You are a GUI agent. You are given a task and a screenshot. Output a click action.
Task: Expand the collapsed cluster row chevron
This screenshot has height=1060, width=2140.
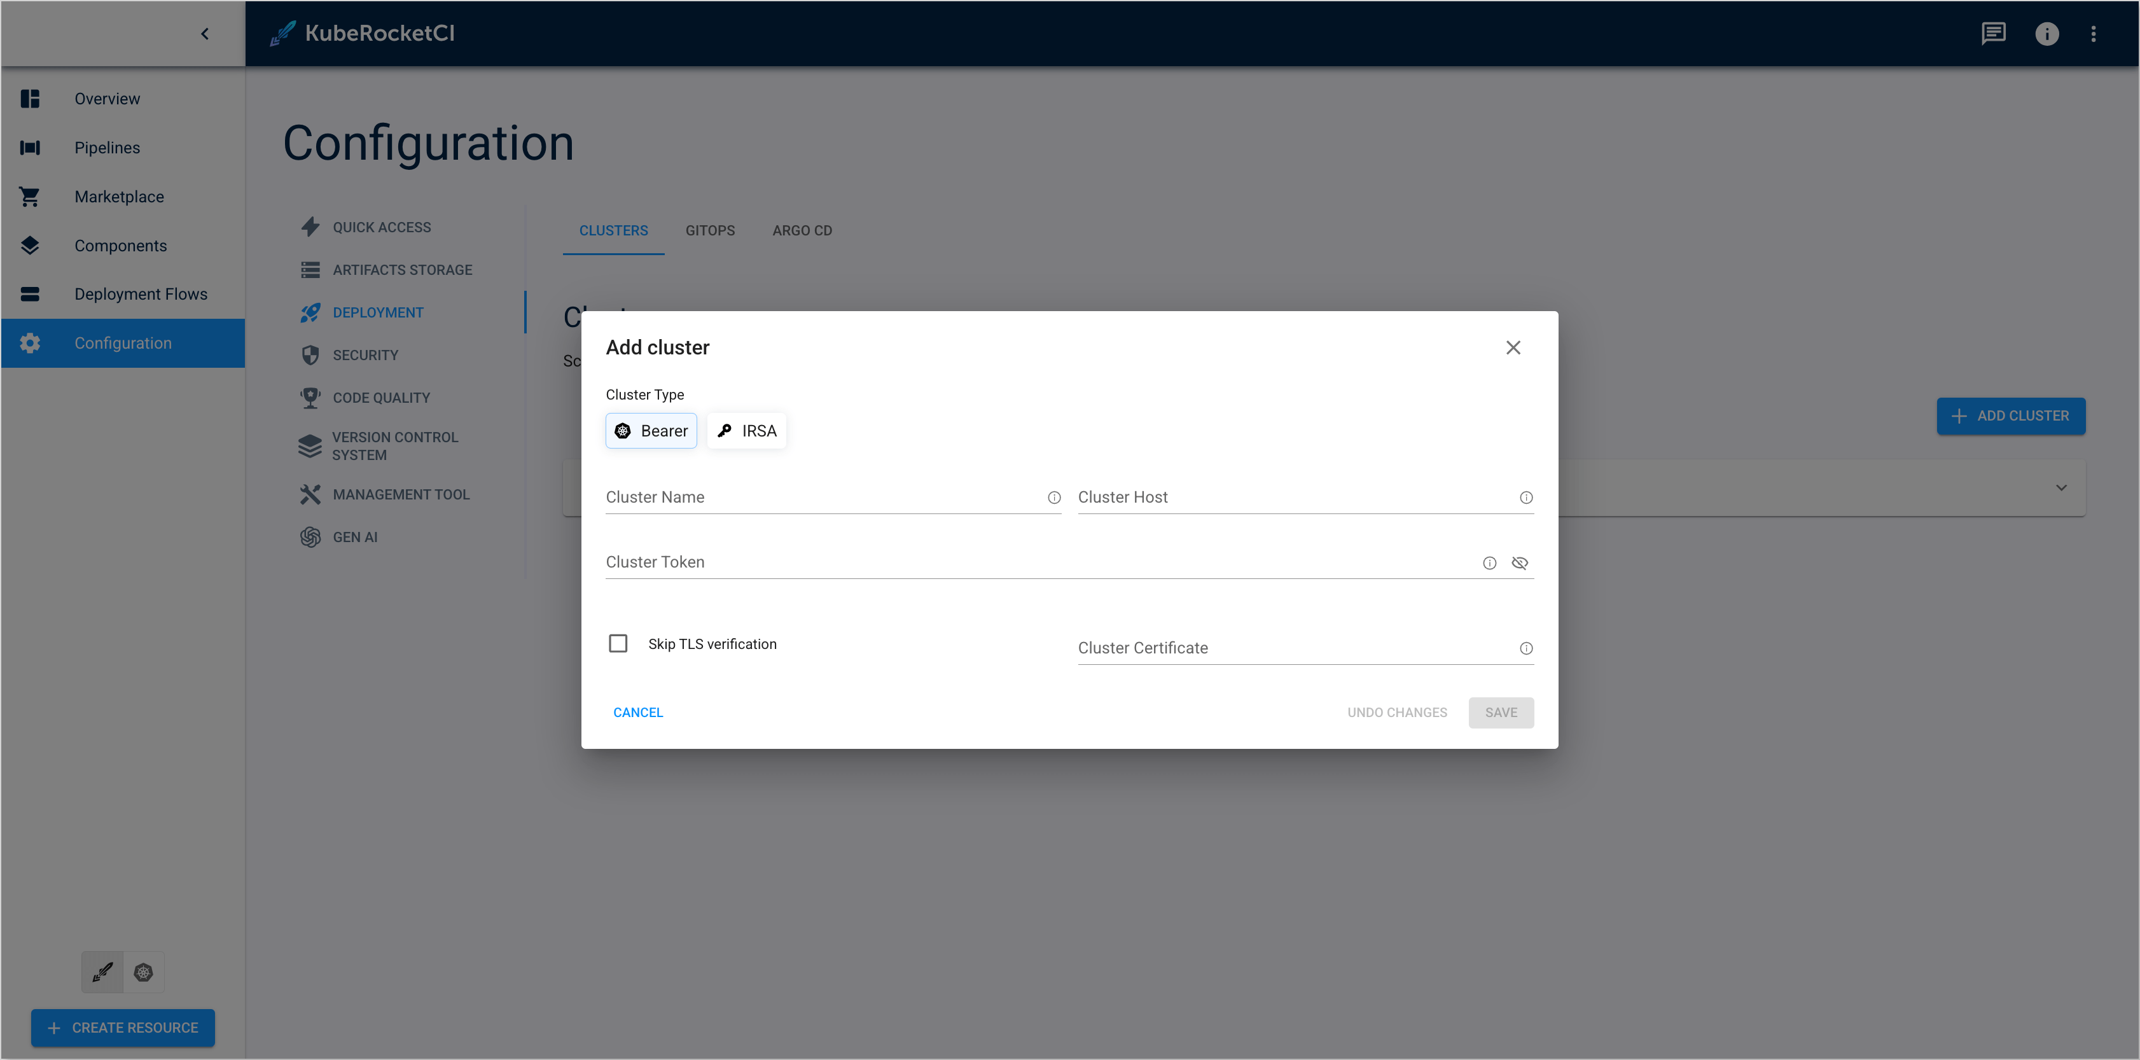click(2060, 487)
